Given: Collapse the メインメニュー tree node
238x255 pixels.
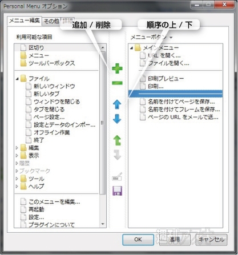Looking at the screenshot, I should click(x=131, y=48).
